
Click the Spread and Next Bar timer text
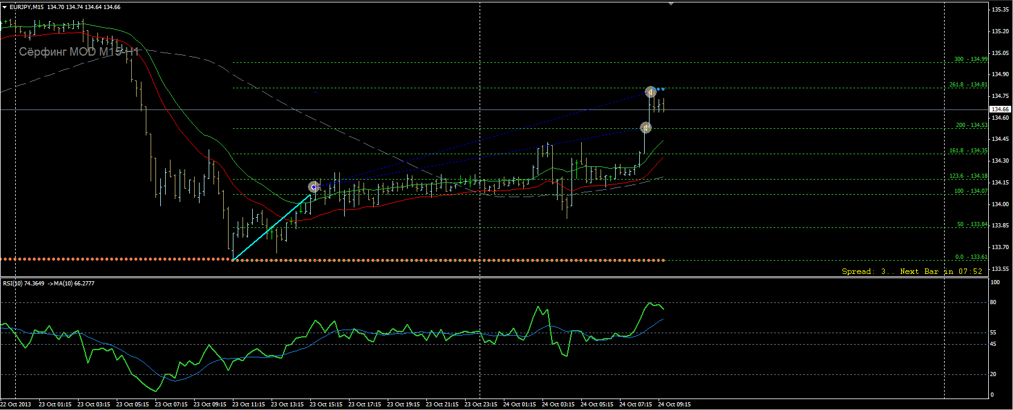(x=912, y=272)
